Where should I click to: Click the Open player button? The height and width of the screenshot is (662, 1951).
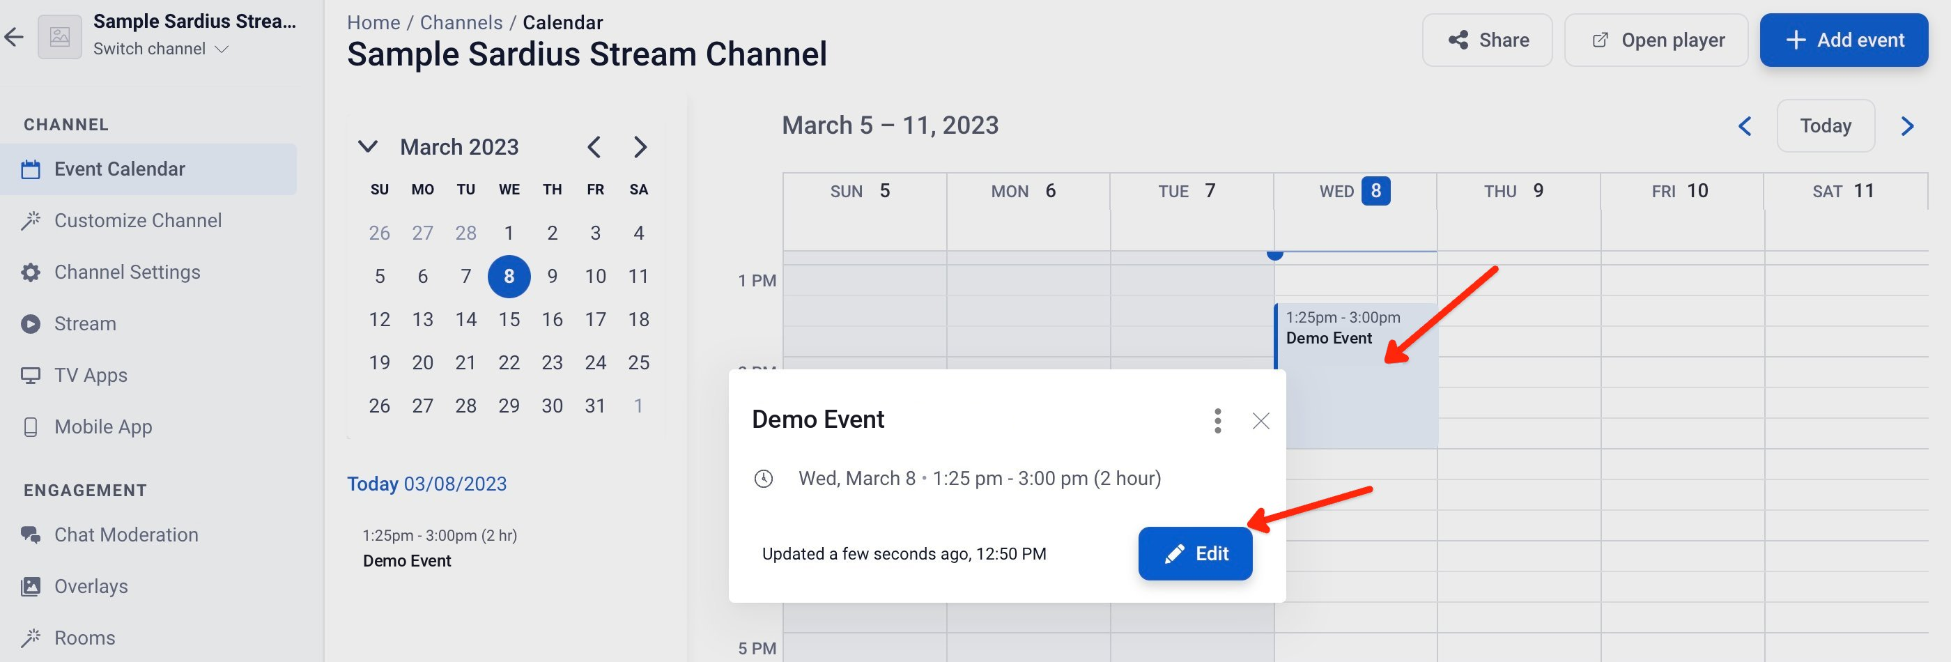pyautogui.click(x=1656, y=40)
